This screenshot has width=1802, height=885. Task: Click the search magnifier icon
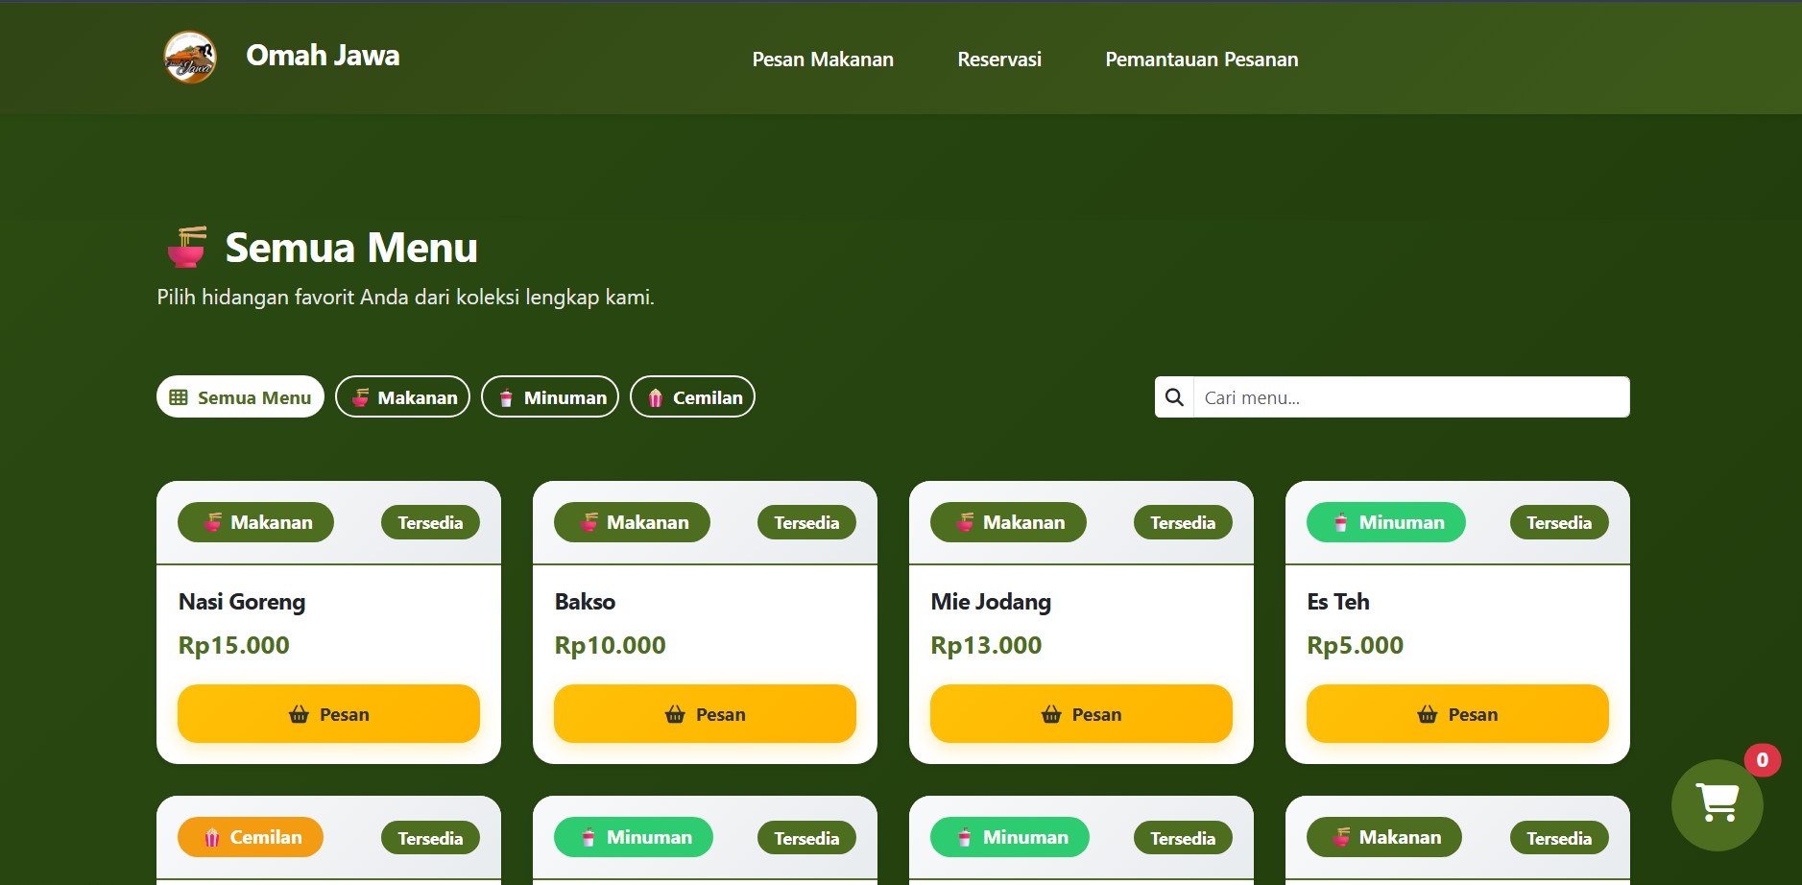point(1174,397)
